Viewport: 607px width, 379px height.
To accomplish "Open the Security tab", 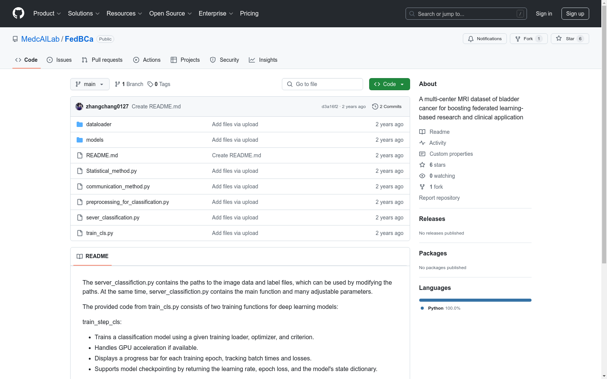I will click(x=225, y=60).
